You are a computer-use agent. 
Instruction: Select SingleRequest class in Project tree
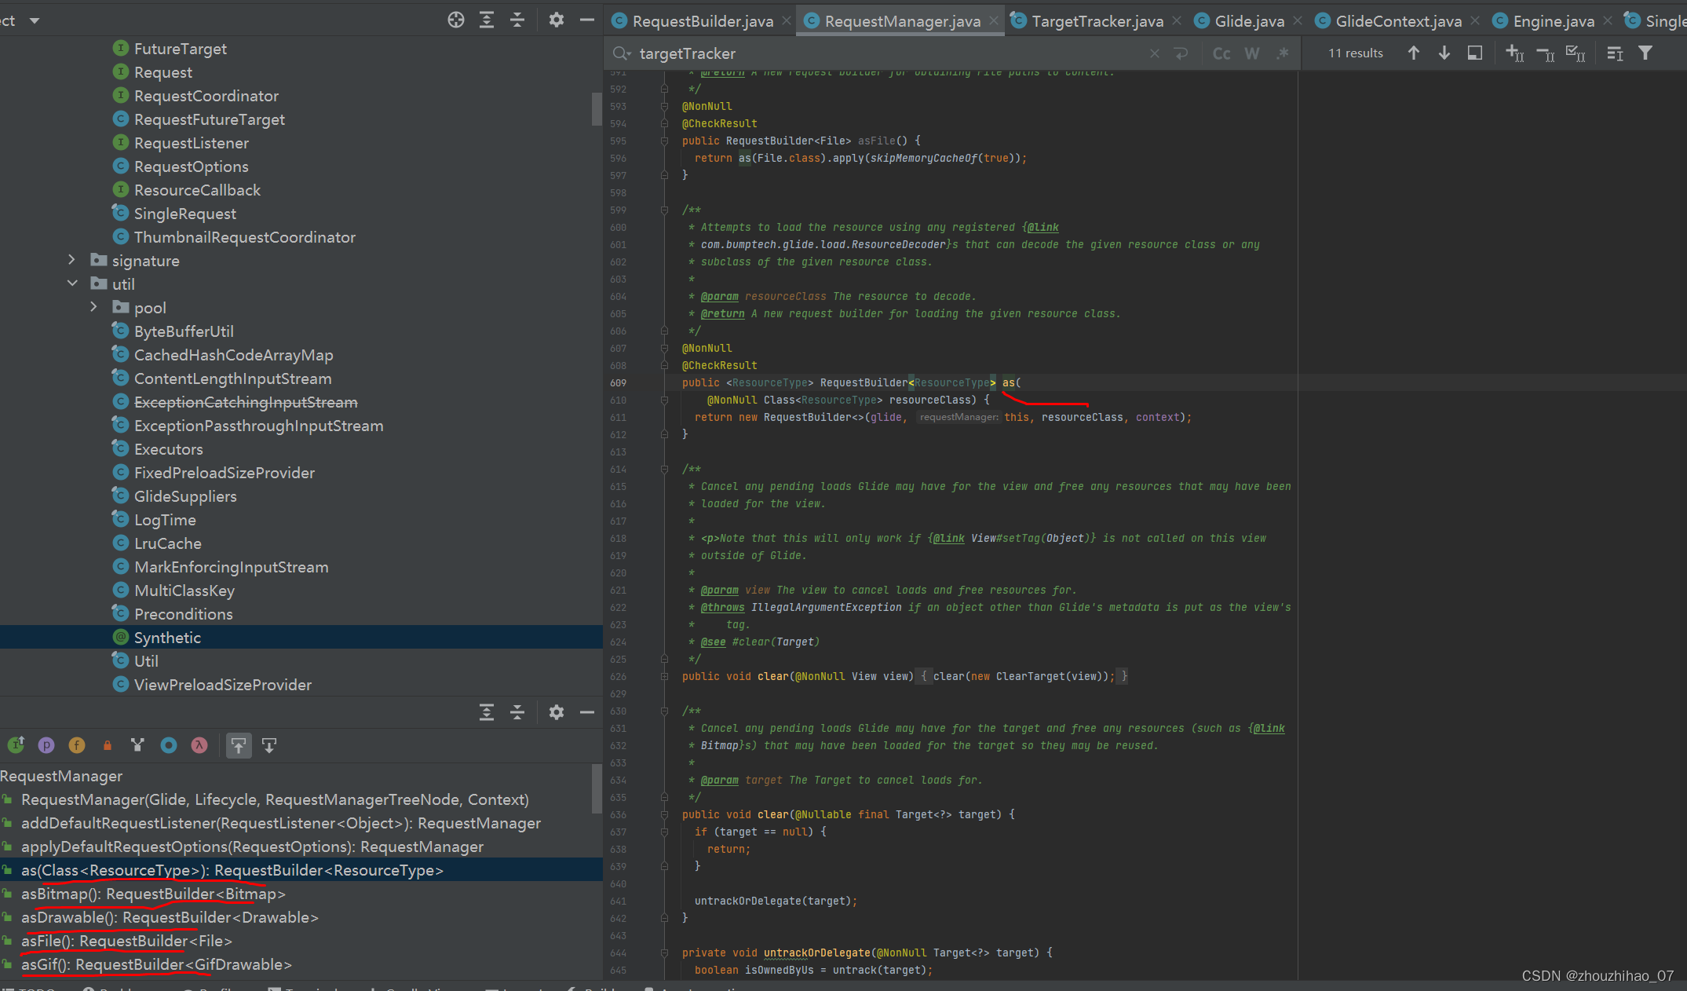[x=185, y=214]
